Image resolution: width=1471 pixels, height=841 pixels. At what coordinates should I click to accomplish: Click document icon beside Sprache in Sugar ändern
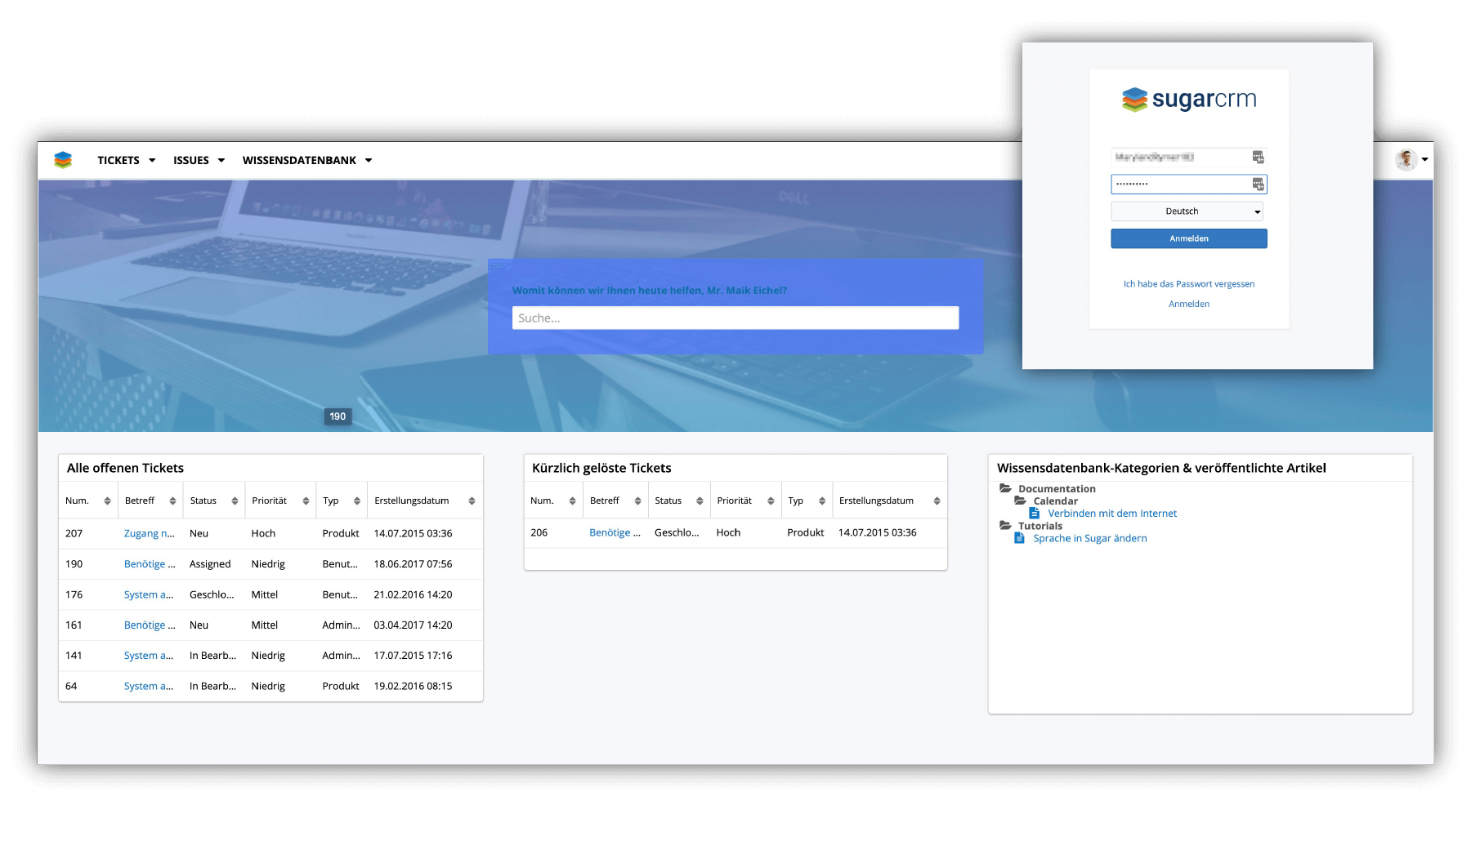point(1019,538)
